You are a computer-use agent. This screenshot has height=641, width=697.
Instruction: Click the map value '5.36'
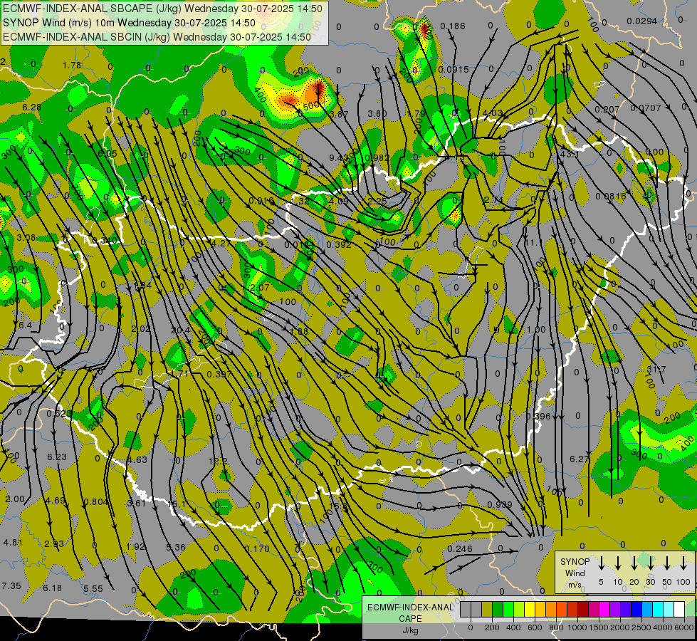(176, 547)
